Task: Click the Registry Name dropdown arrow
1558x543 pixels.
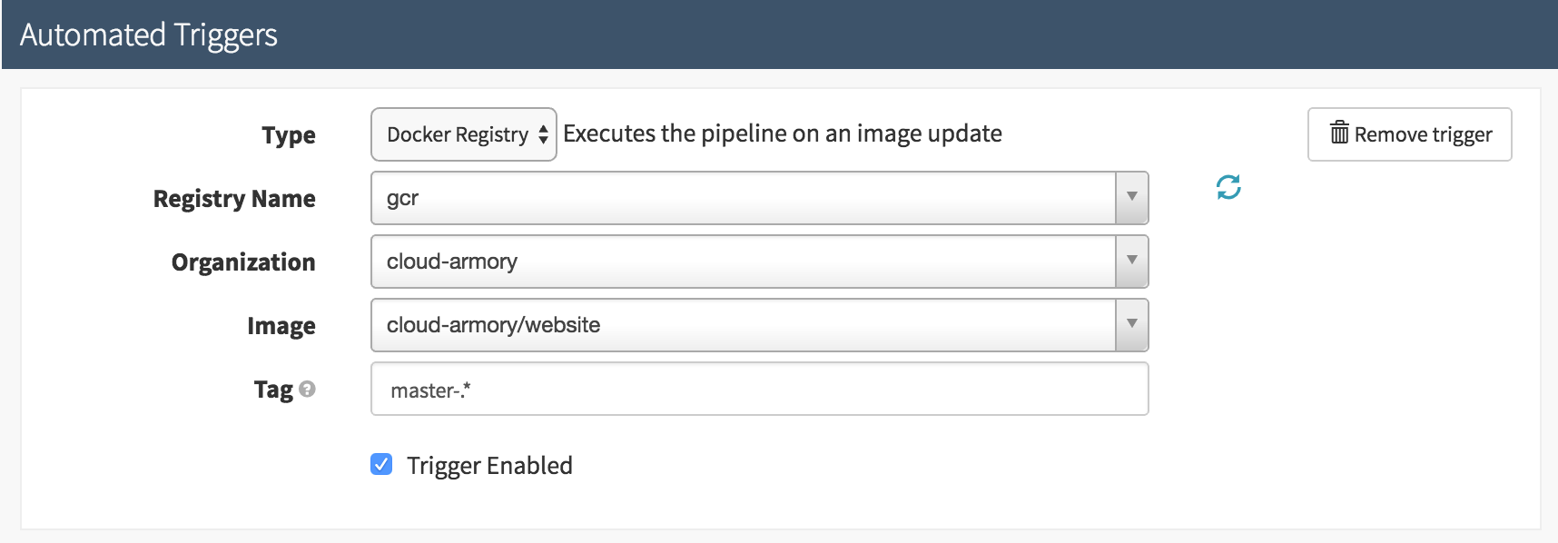Action: (1131, 198)
